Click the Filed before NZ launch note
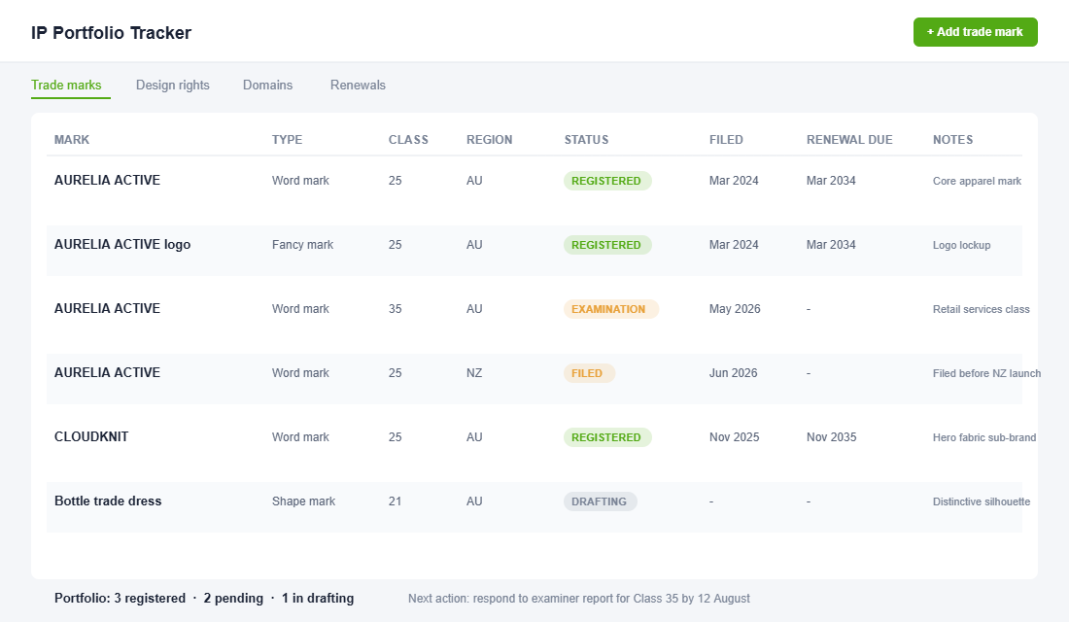The image size is (1069, 622). click(986, 373)
